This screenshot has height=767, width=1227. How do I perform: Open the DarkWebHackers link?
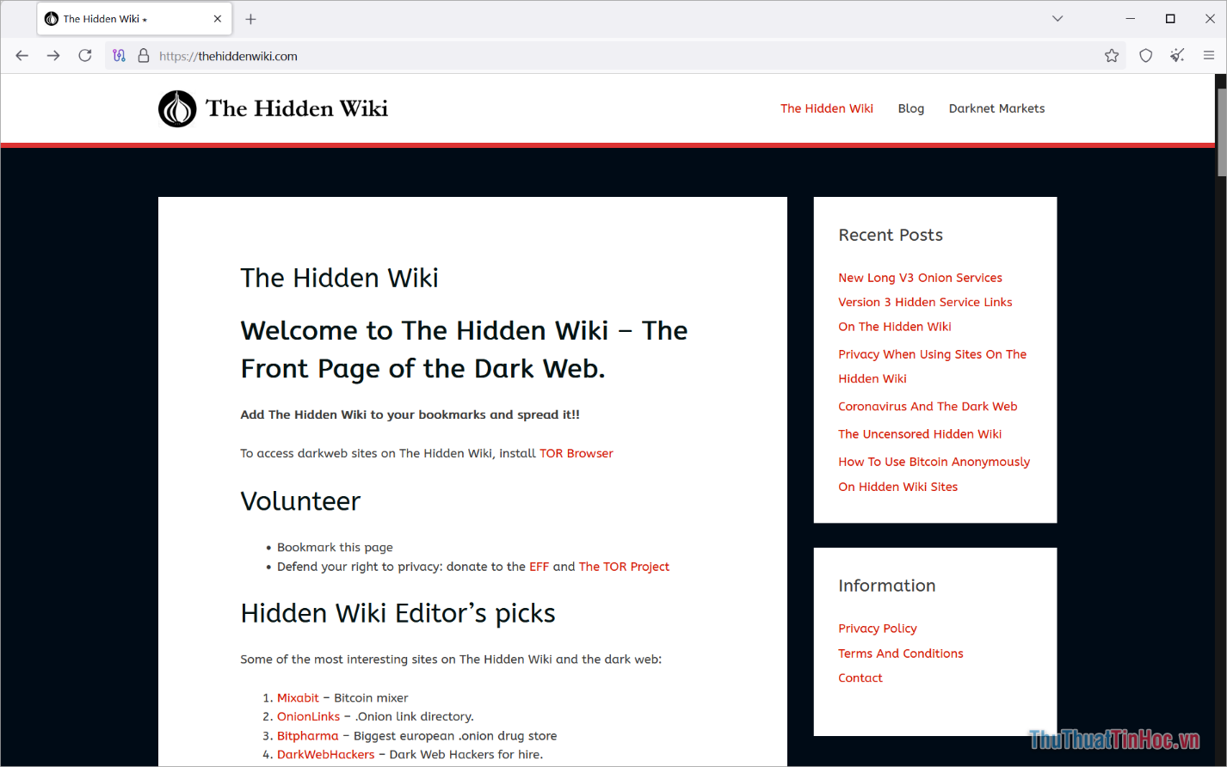pyautogui.click(x=326, y=755)
